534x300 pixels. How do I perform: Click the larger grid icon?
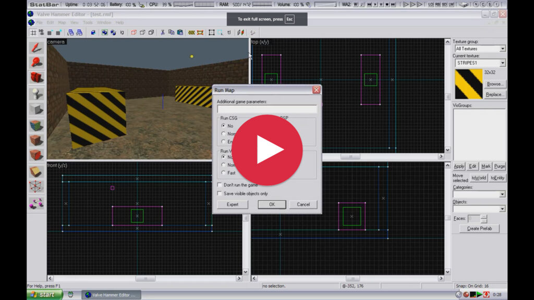pyautogui.click(x=58, y=33)
